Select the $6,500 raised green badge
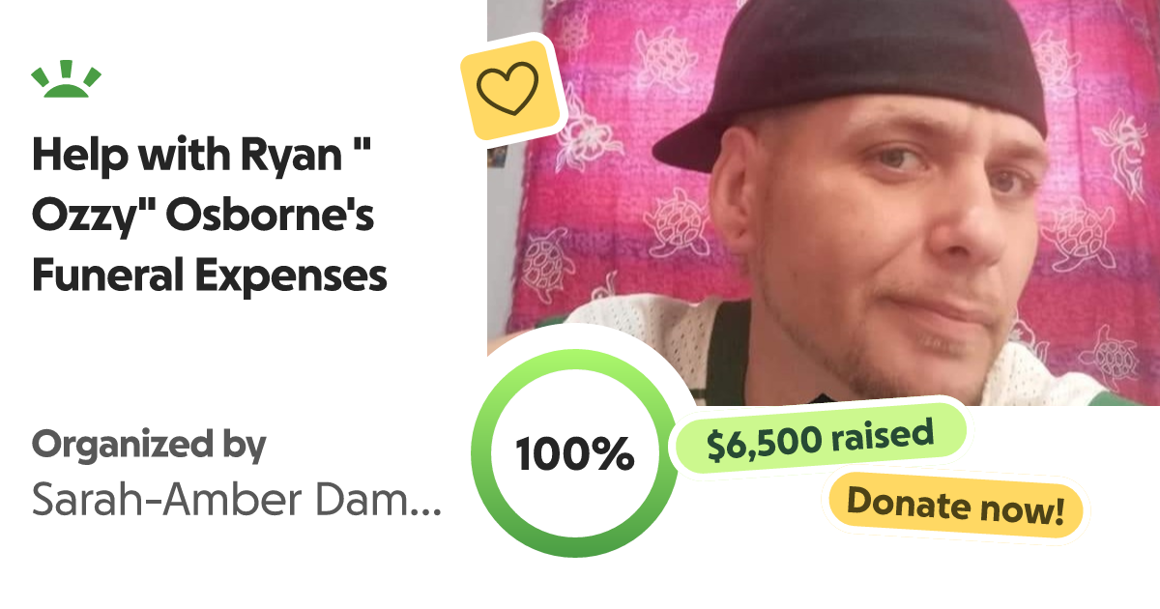The image size is (1160, 609). click(820, 440)
